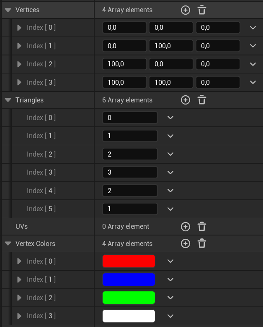
Task: Click the Triangles Index [ 5 ] value field
Action: point(129,209)
